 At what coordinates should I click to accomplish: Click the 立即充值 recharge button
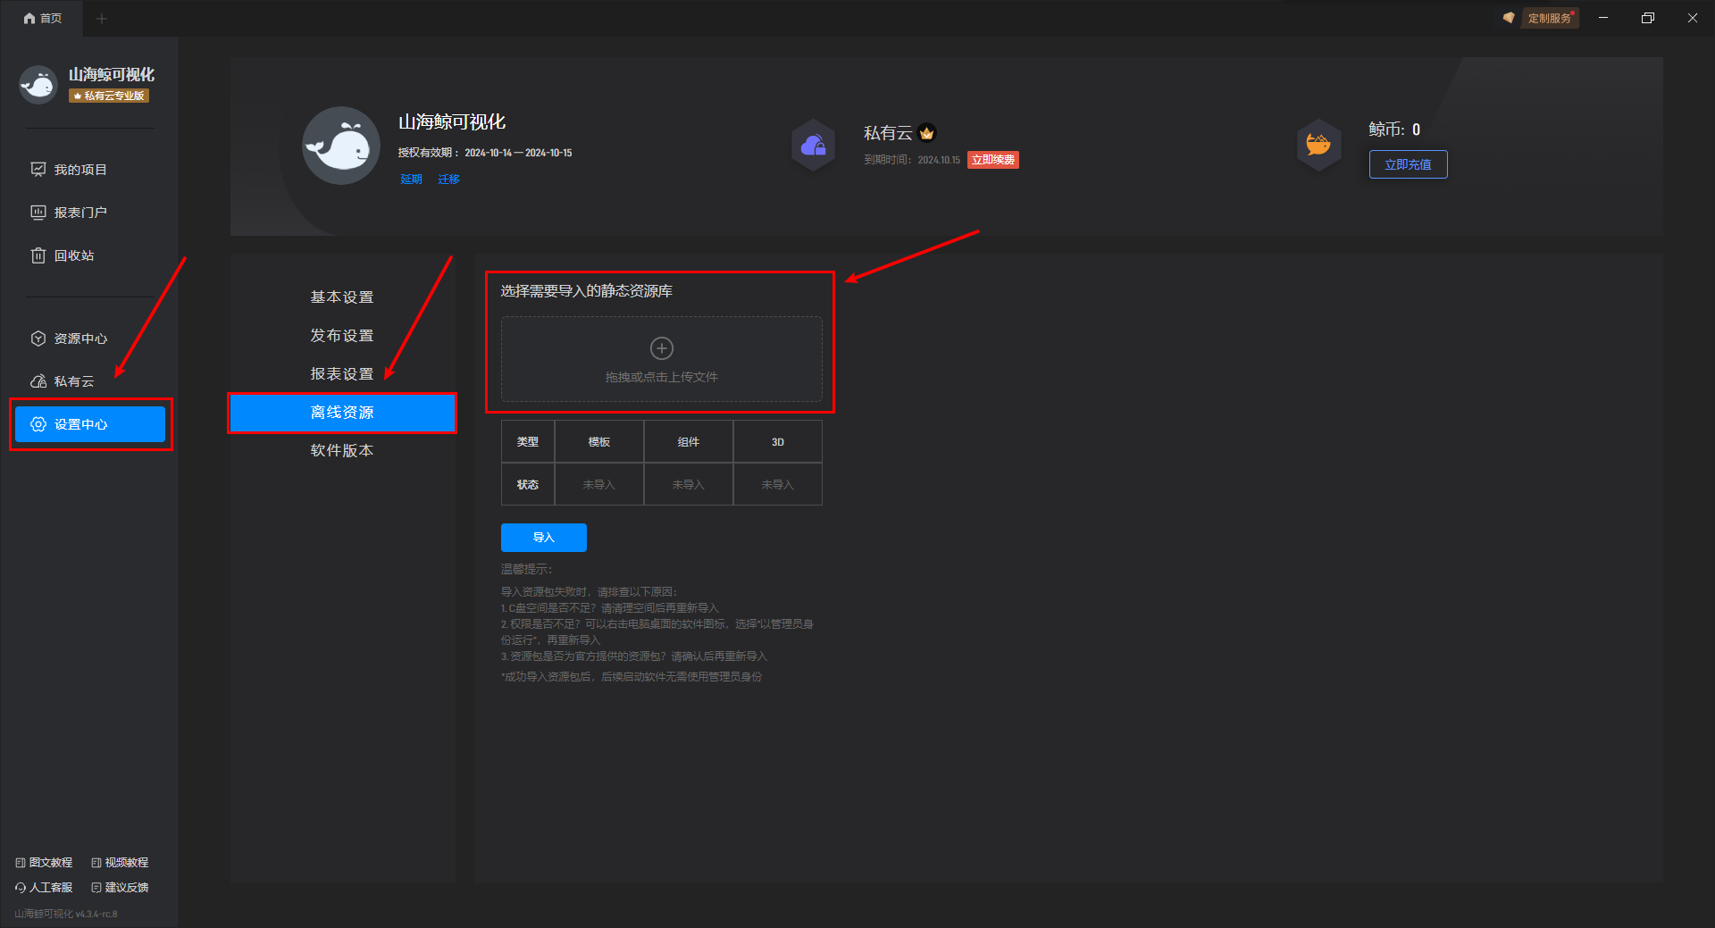pos(1409,164)
